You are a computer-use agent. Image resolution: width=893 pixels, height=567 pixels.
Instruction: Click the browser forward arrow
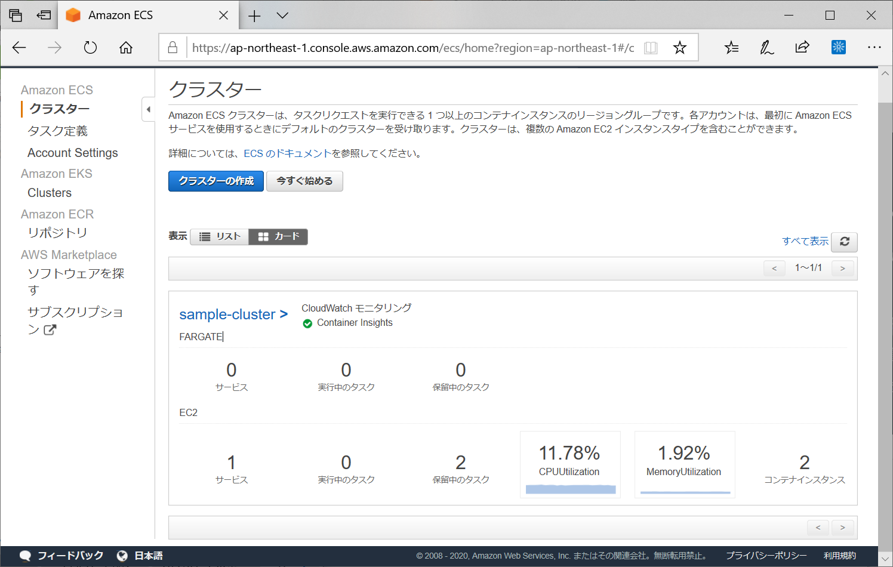tap(54, 48)
